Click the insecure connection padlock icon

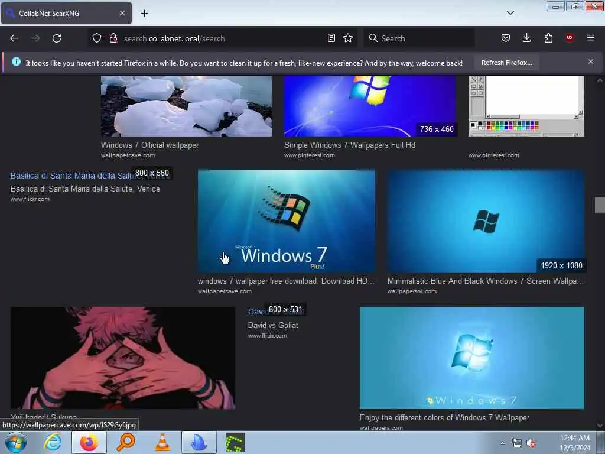pyautogui.click(x=113, y=38)
